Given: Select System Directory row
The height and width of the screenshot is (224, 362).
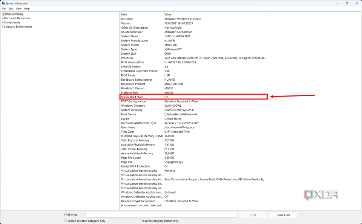Looking at the screenshot, I should (193, 110).
